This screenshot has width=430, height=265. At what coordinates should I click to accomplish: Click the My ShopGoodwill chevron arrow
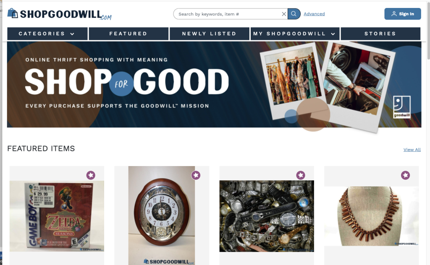[x=333, y=34]
